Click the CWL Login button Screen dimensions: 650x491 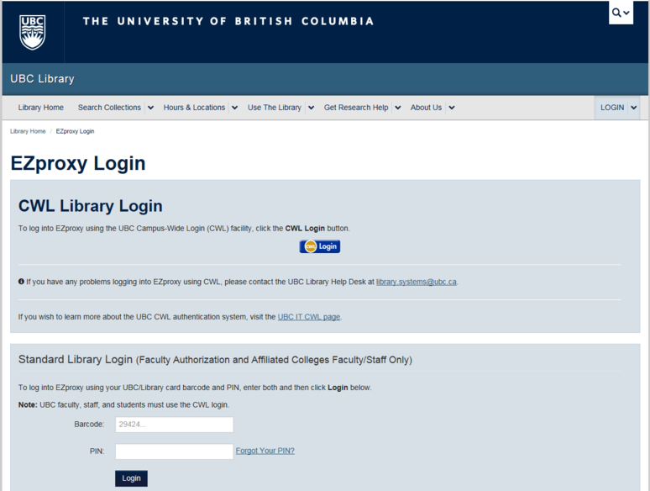320,246
